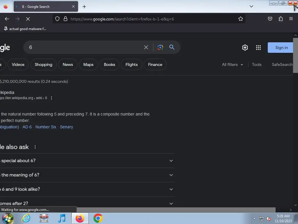Expand '6 and 9 look alike?' question
This screenshot has height=224, width=298.
87,189
